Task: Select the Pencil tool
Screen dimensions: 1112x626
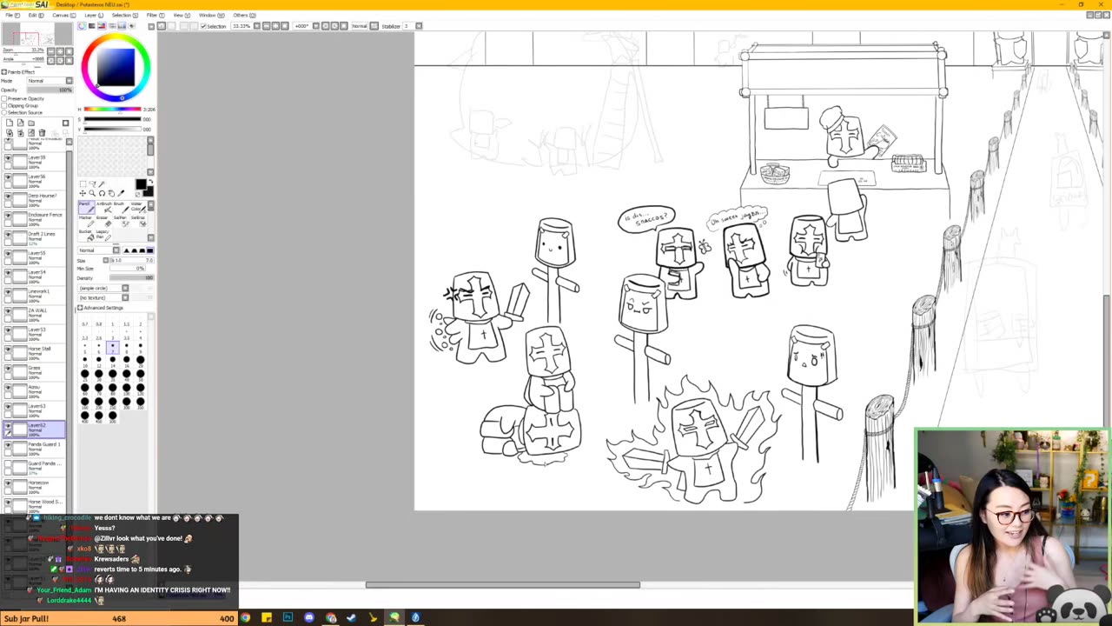Action: [86, 207]
